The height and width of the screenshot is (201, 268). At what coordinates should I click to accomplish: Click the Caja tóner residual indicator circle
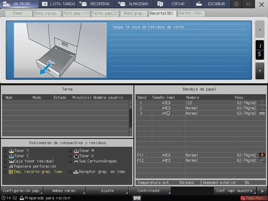click(5, 161)
